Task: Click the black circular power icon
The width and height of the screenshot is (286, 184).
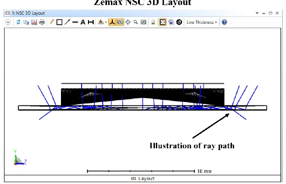Action: pyautogui.click(x=179, y=22)
